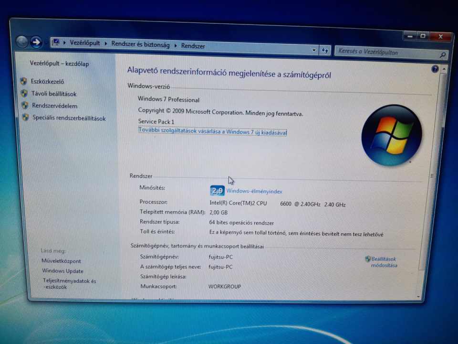Image resolution: width=458 pixels, height=344 pixels.
Task: Click the Control Panel icon in address bar
Action: pyautogui.click(x=56, y=42)
